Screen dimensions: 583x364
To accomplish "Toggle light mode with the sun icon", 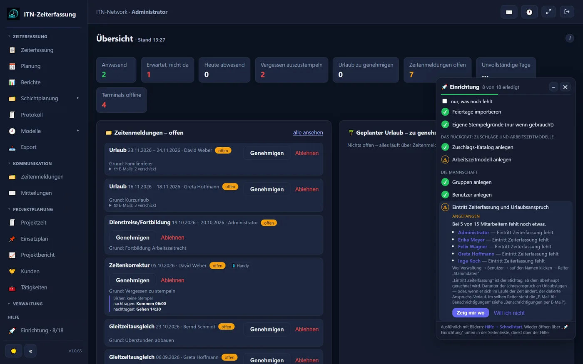I will (x=13, y=351).
